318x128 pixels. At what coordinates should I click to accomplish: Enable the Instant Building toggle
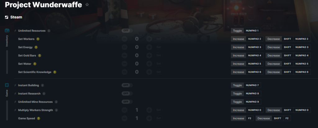[127, 85]
